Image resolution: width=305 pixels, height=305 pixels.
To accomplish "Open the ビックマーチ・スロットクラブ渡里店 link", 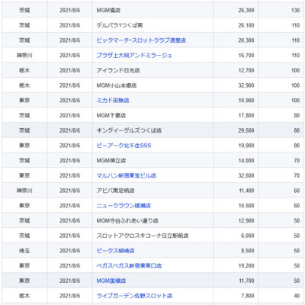I will pyautogui.click(x=141, y=40).
